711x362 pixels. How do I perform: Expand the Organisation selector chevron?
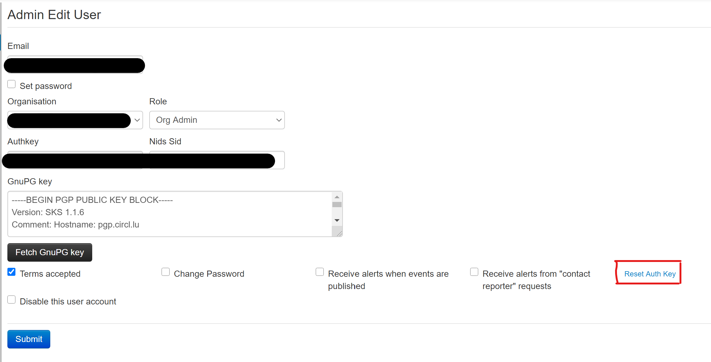click(137, 120)
